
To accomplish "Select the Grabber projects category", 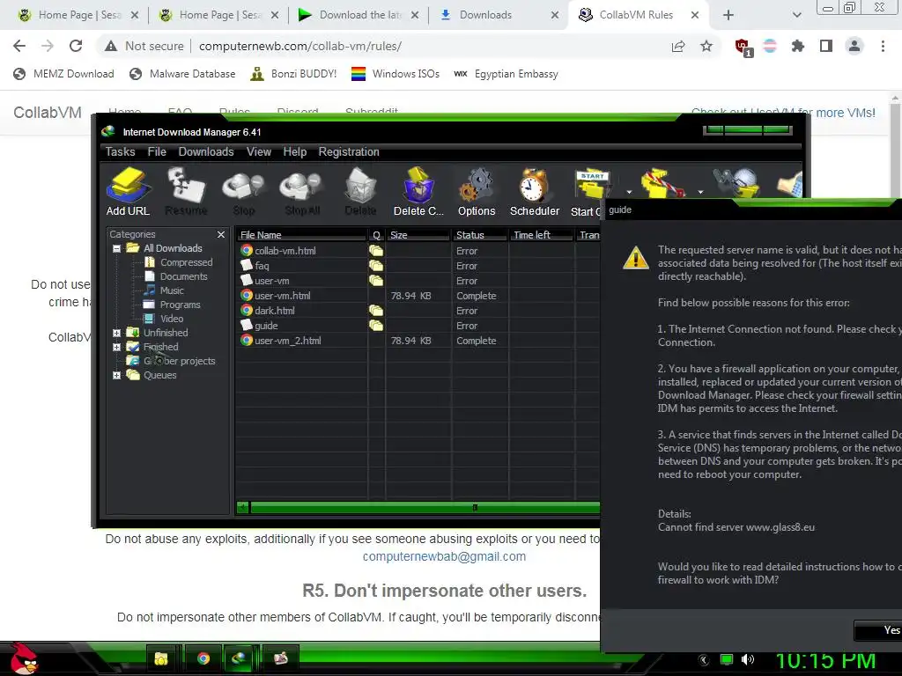I will 179,361.
